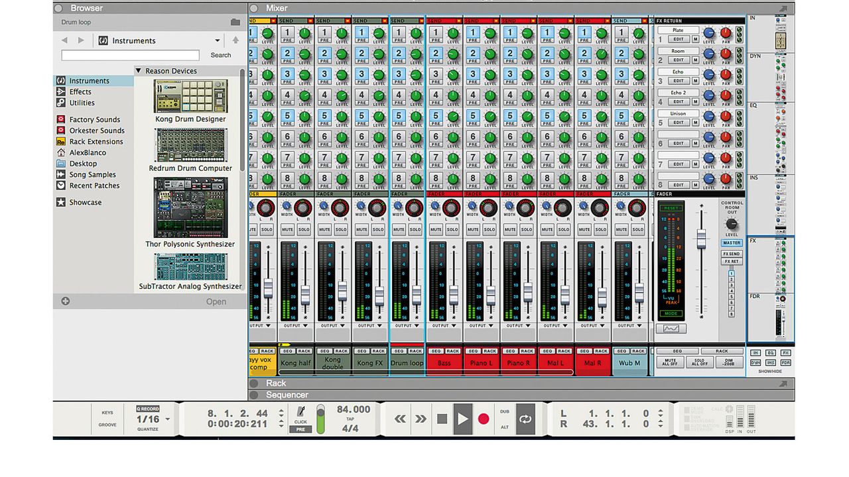Select Effects in the Browser sidebar
Viewport: 849px width, 477px height.
(80, 92)
